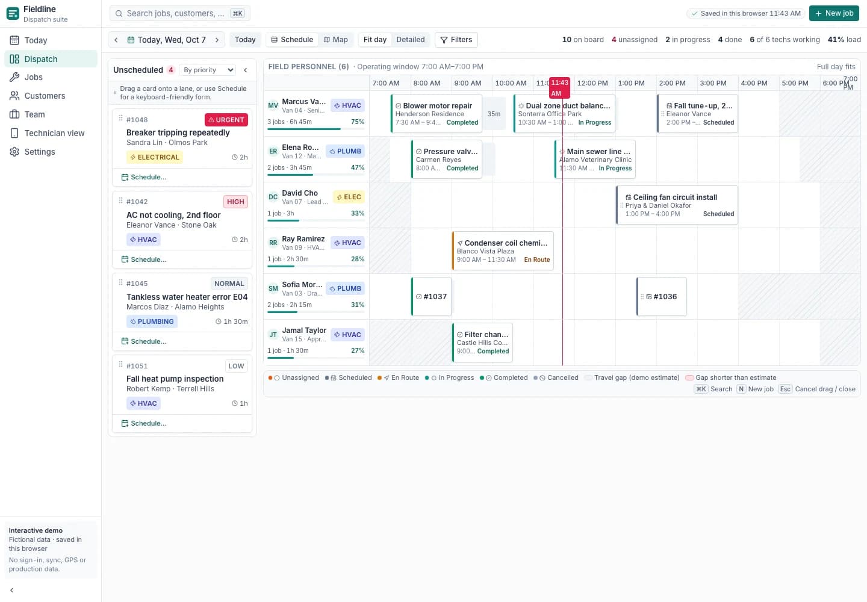Open Technician view phone icon
The width and height of the screenshot is (867, 602).
[x=14, y=133]
